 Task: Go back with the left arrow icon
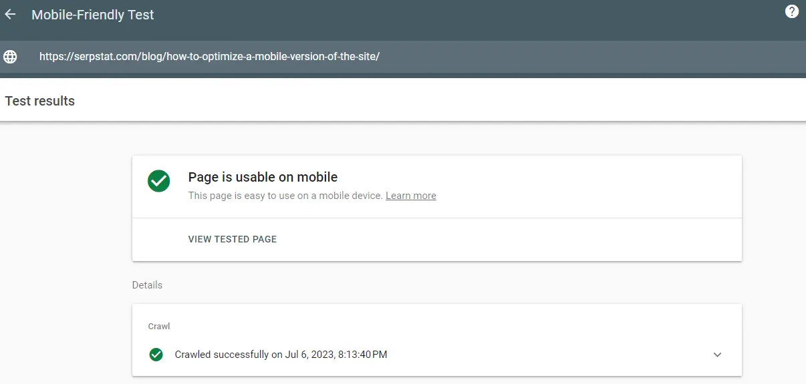tap(10, 14)
